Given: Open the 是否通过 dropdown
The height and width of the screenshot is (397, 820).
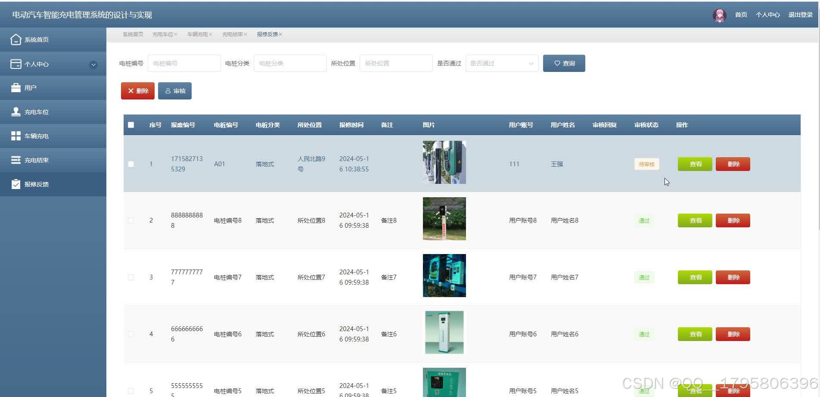Looking at the screenshot, I should pyautogui.click(x=502, y=63).
